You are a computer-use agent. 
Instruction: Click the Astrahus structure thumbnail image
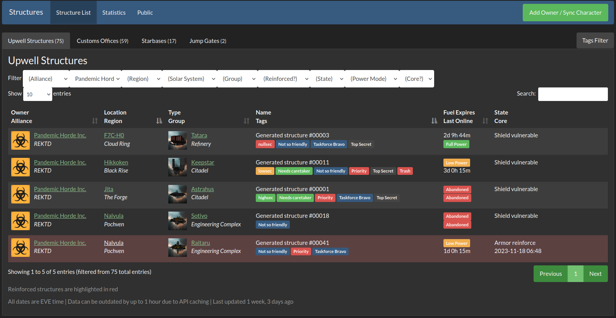coord(177,194)
